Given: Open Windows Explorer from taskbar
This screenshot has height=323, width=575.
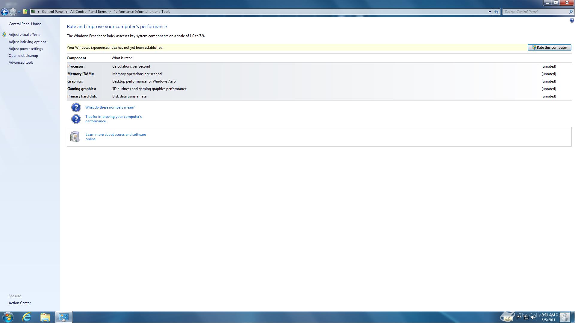Looking at the screenshot, I should [45, 317].
